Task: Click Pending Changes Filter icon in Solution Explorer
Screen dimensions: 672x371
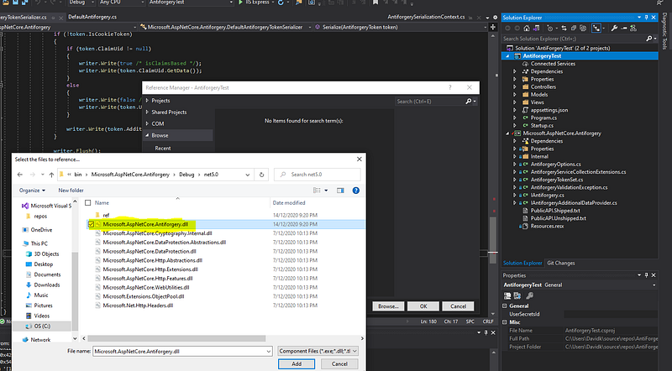Action: (x=550, y=29)
